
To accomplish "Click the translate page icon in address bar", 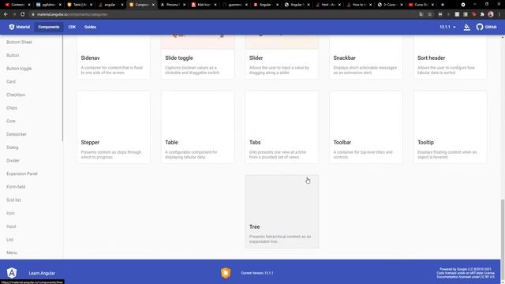I will (421, 14).
